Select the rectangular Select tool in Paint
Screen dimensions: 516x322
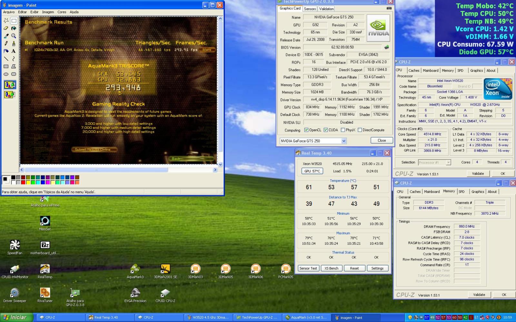tap(14, 21)
